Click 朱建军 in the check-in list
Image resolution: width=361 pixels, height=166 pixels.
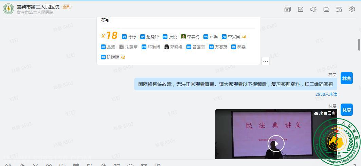pos(128,47)
